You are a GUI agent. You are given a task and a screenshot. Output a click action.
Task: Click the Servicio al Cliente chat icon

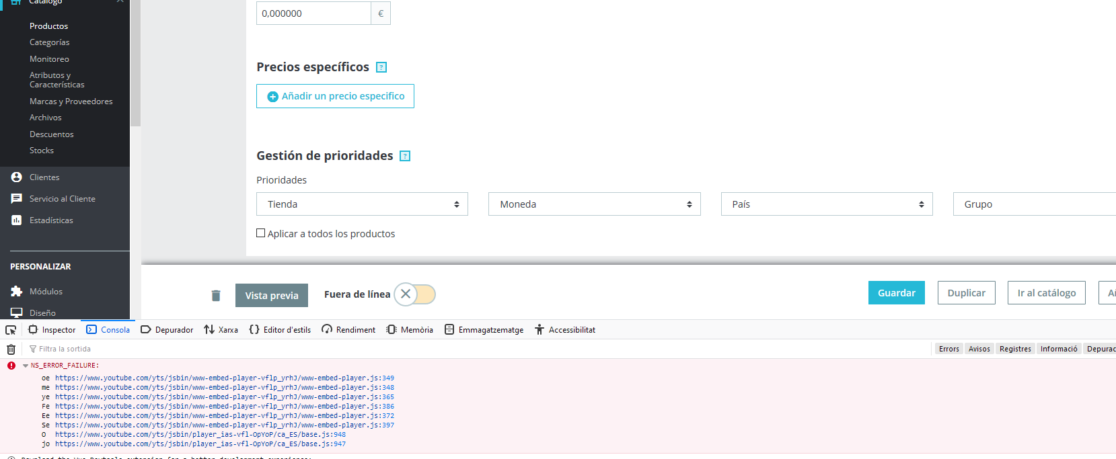[17, 199]
